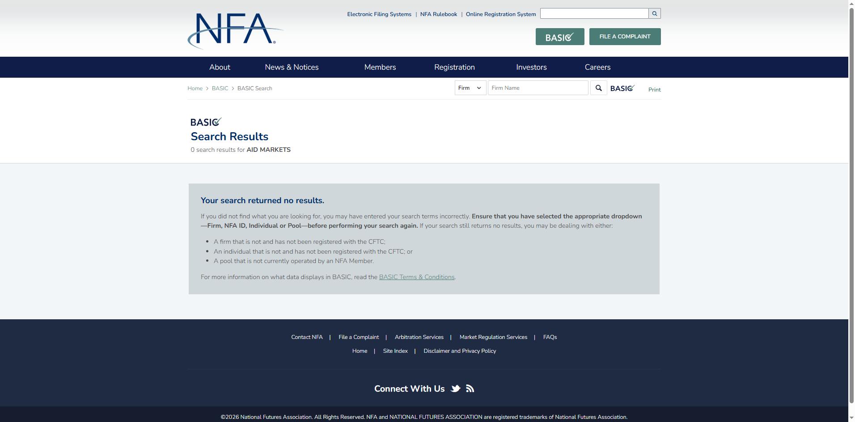The height and width of the screenshot is (422, 855).
Task: Go to BASIC in the breadcrumb
Action: point(220,88)
